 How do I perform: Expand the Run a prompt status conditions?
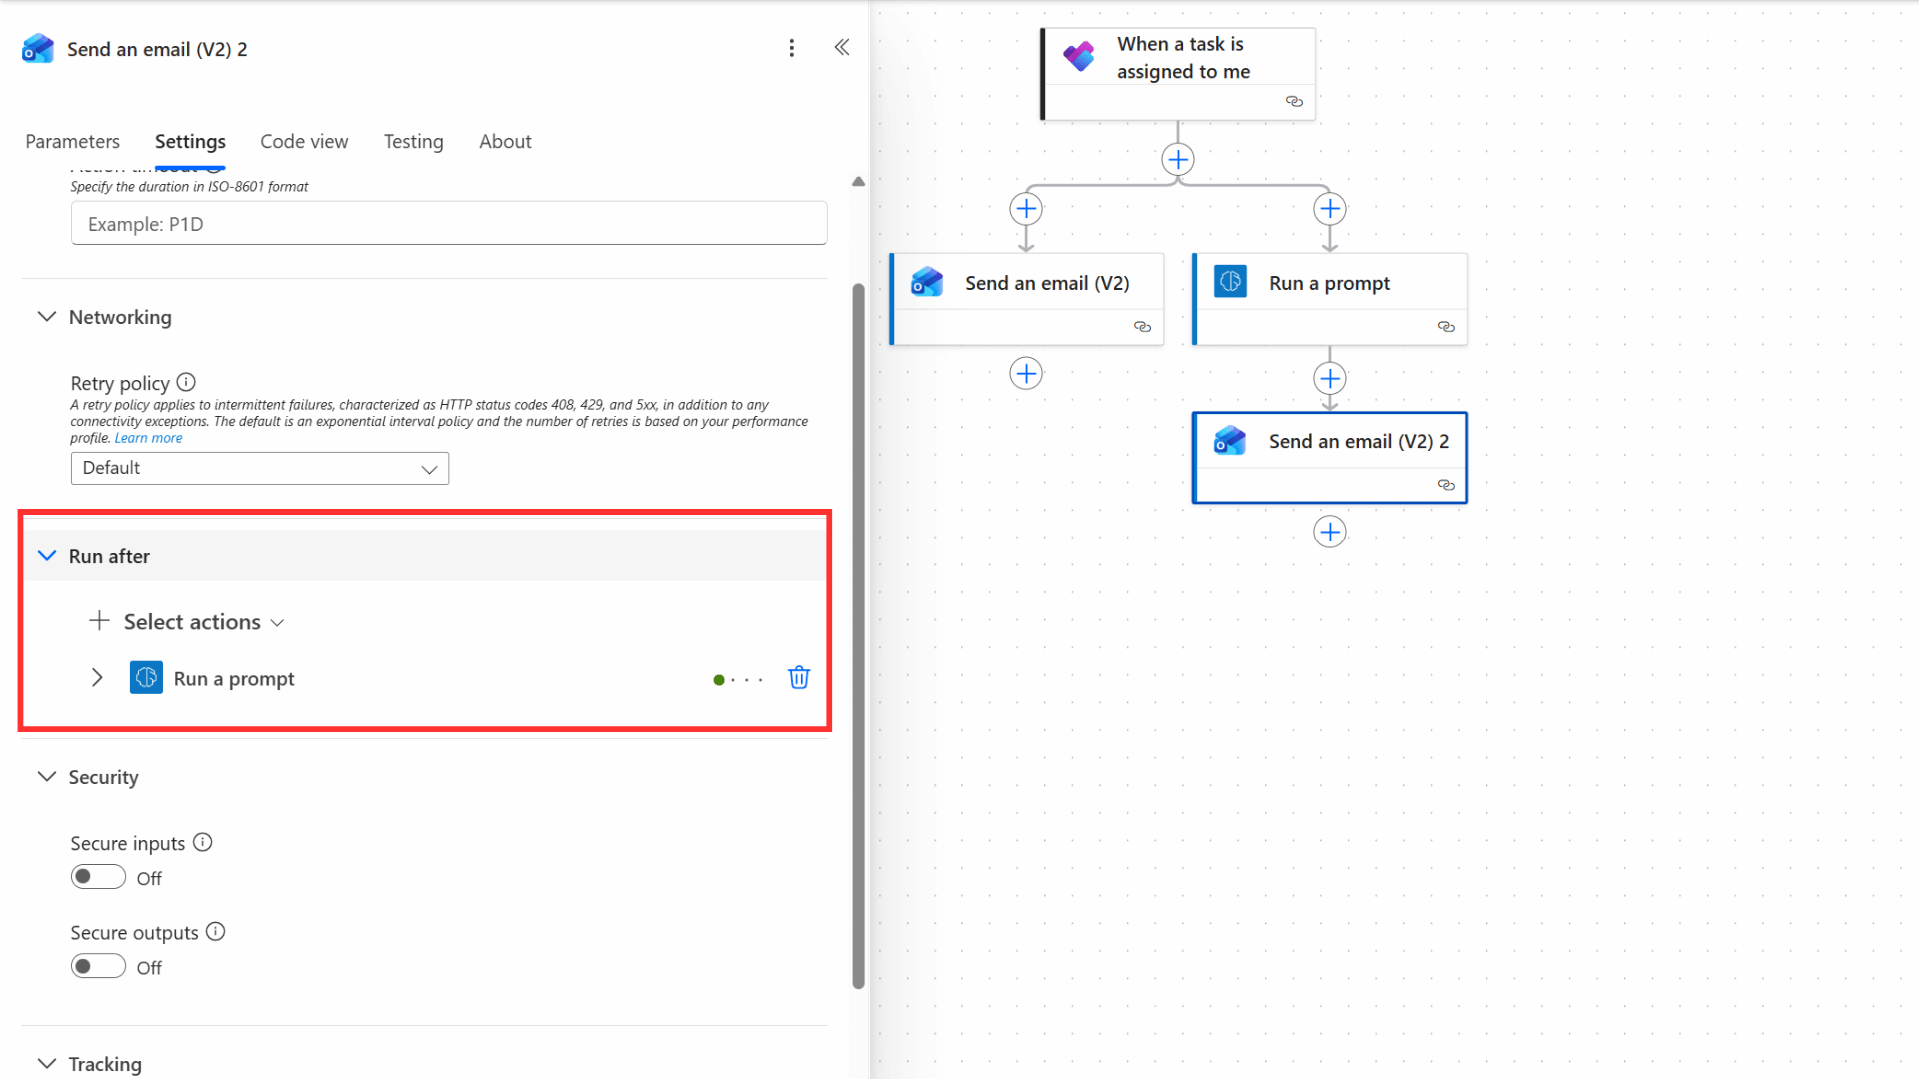pos(97,677)
